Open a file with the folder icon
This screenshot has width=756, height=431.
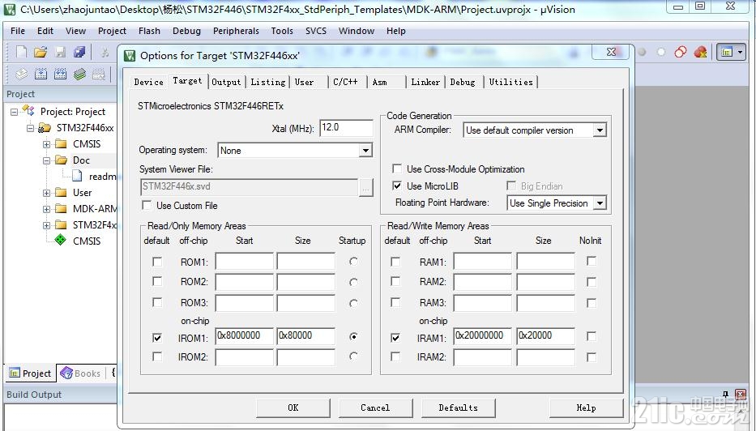click(x=41, y=52)
